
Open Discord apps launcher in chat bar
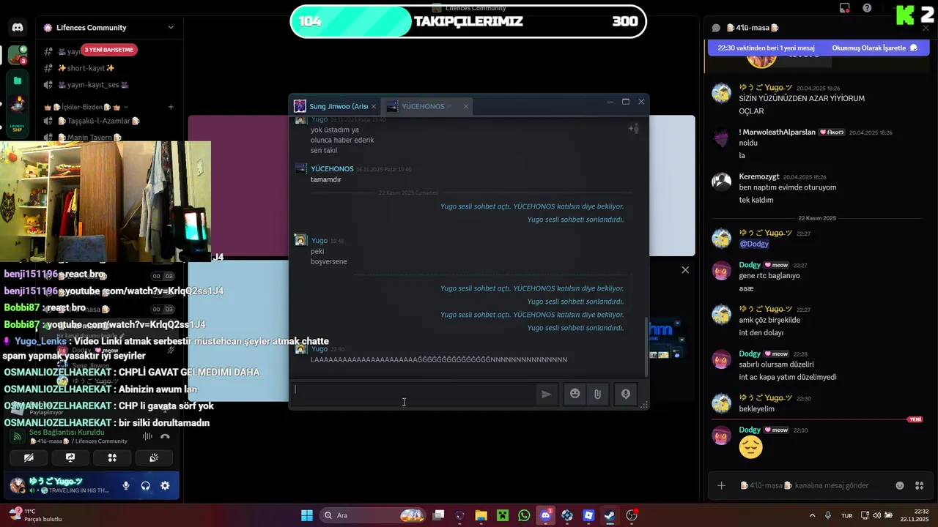tap(920, 485)
